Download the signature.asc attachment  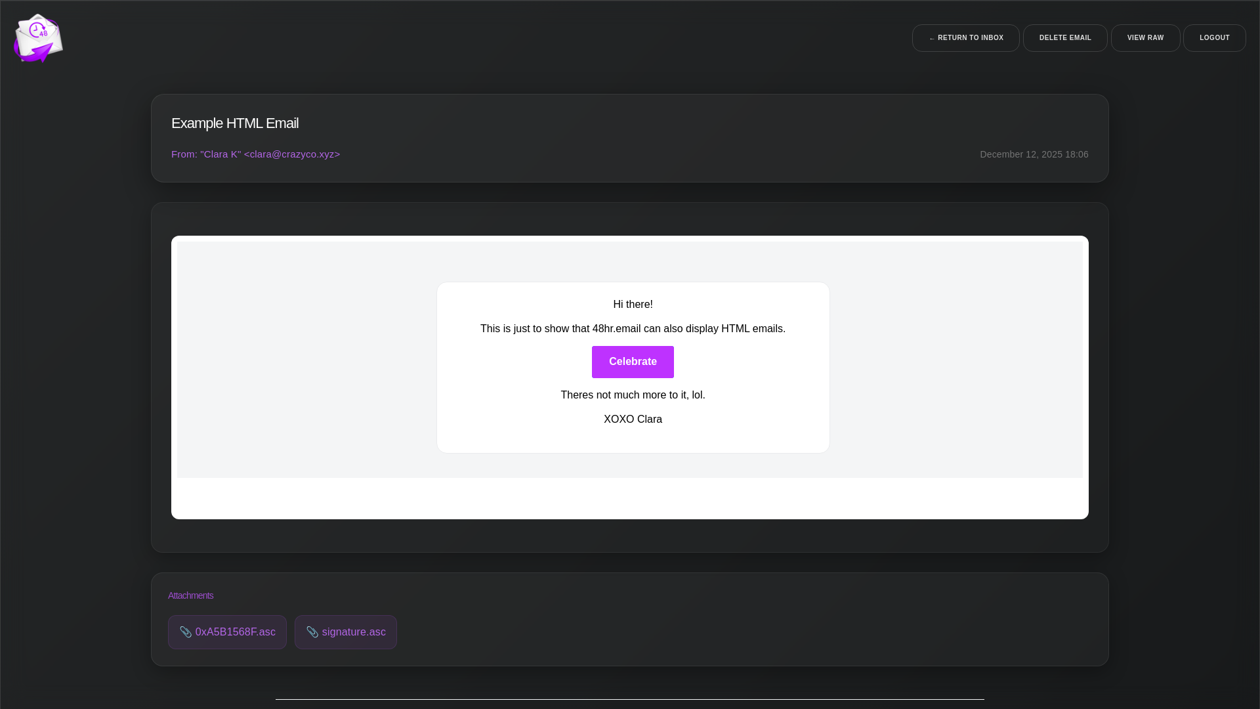tap(353, 632)
